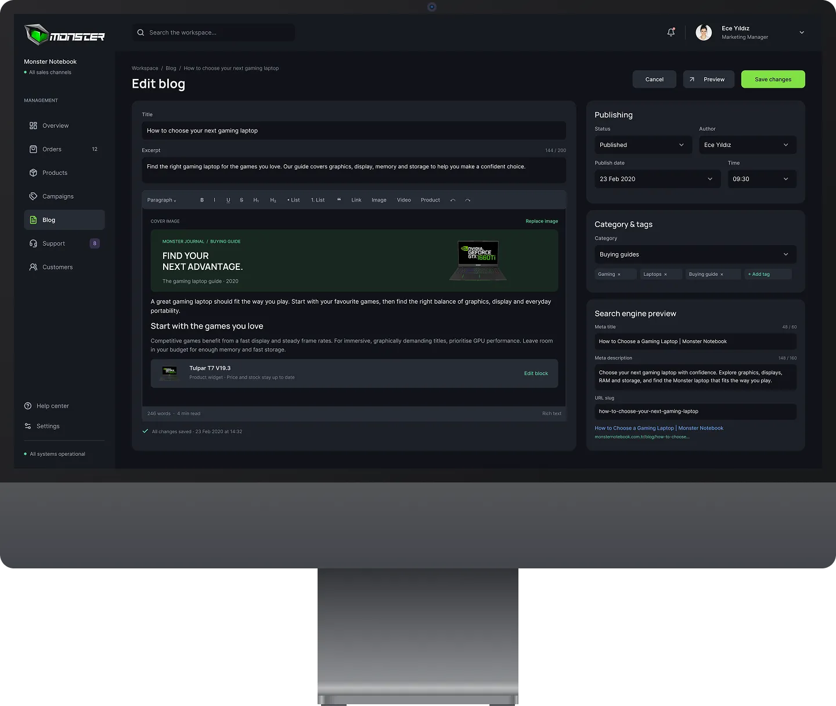The width and height of the screenshot is (836, 706).
Task: Click the Replace image link
Action: (542, 221)
